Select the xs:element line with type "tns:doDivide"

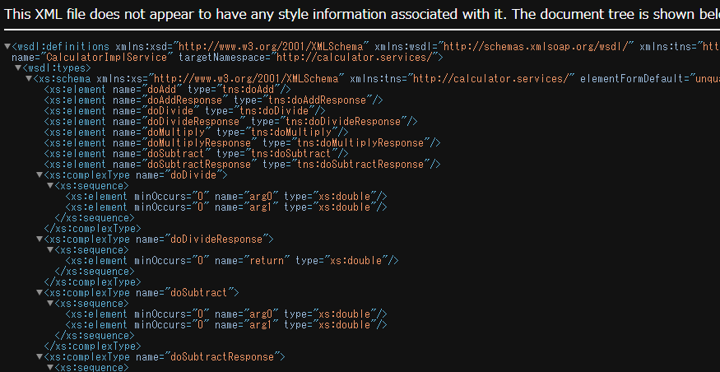[x=184, y=110]
